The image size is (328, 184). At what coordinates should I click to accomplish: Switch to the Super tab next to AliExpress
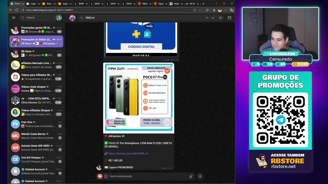point(160,4)
